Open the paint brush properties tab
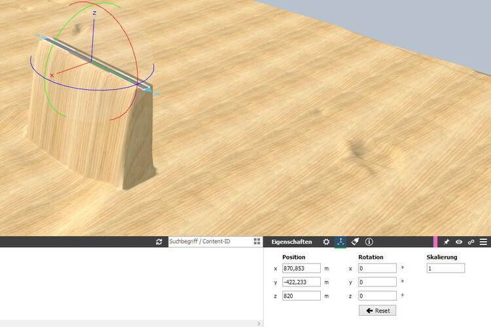 [355, 242]
